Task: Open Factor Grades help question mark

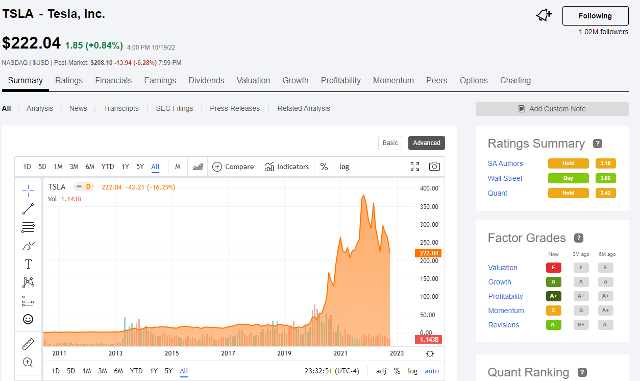Action: [x=579, y=238]
